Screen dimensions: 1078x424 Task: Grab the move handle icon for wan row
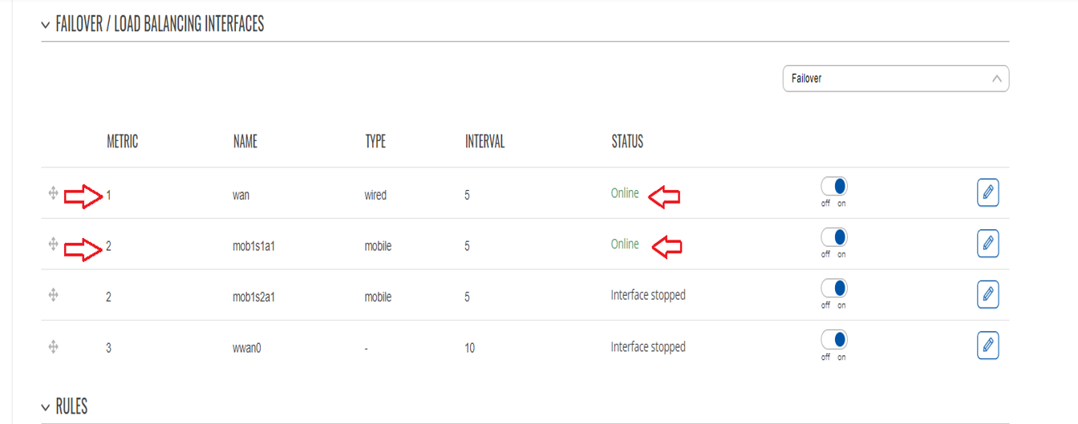point(53,193)
